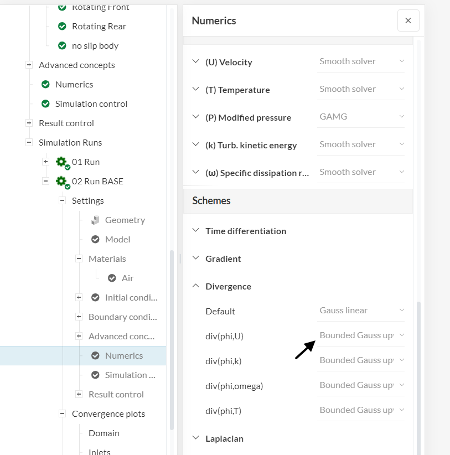Select Numerics under 02 Run BASE

(124, 356)
